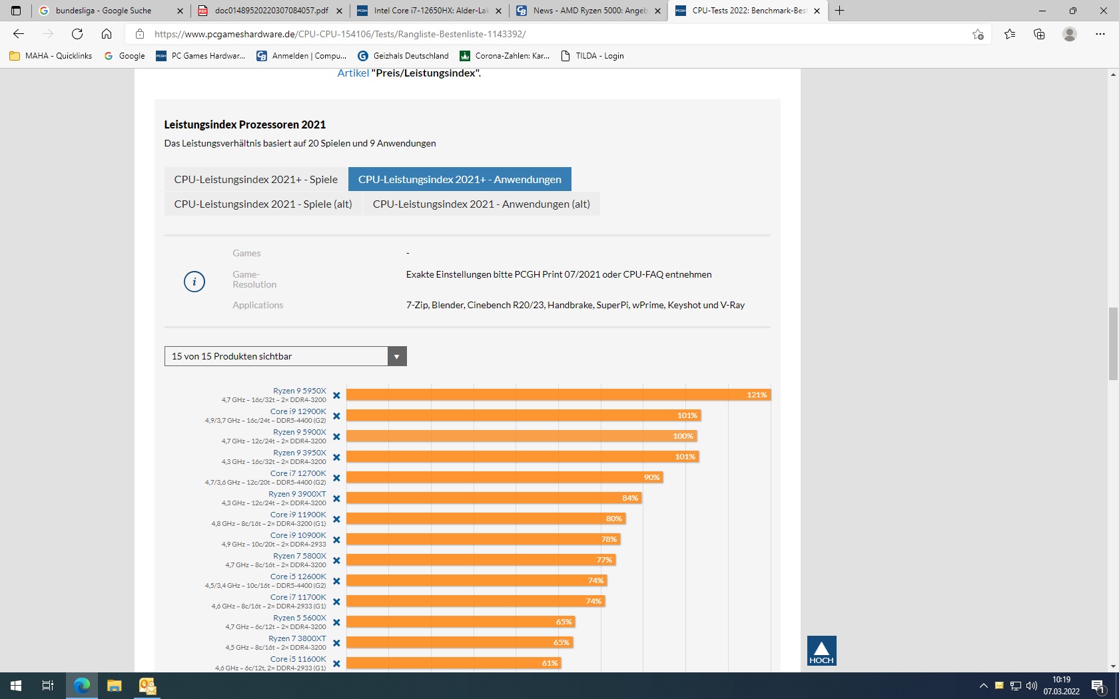Show hidden system tray icons
This screenshot has width=1119, height=699.
(983, 686)
